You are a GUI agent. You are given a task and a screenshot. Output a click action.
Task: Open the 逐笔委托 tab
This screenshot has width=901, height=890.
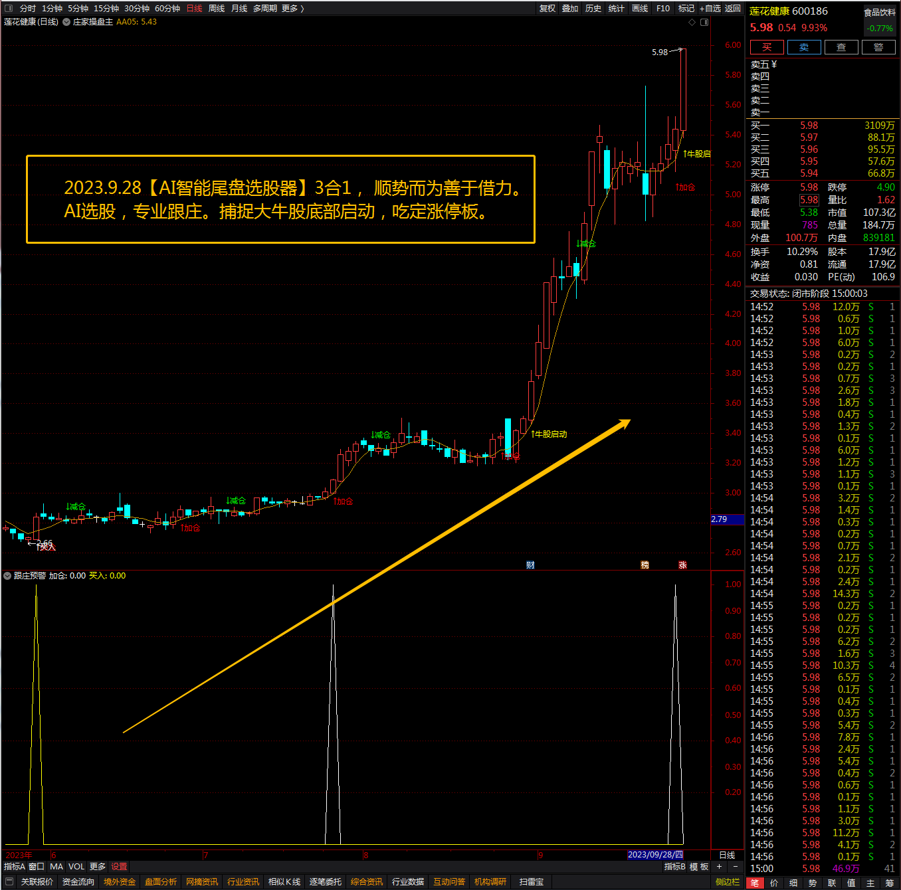[x=326, y=882]
